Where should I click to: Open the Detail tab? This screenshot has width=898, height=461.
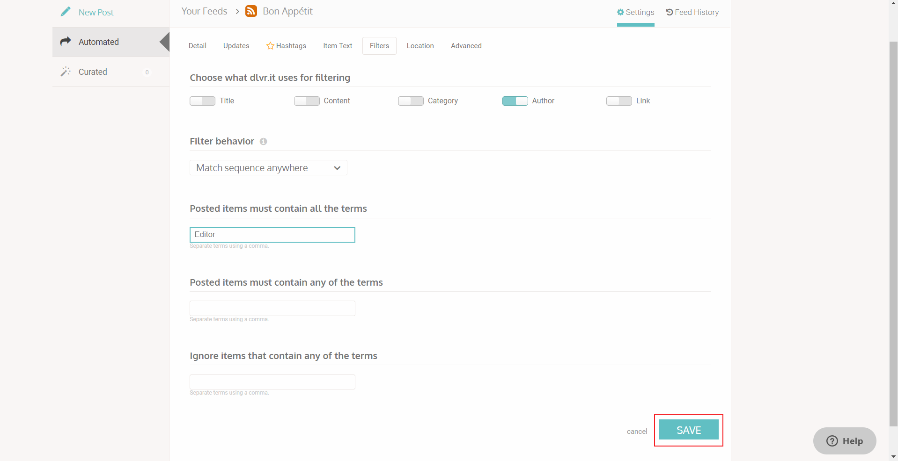tap(198, 46)
